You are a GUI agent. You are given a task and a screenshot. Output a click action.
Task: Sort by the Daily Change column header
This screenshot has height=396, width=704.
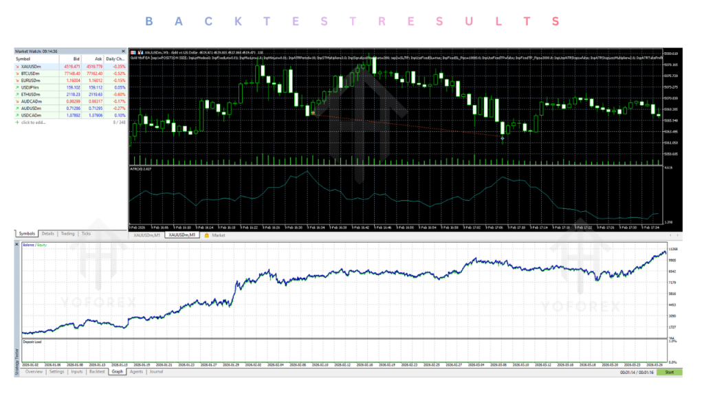115,59
